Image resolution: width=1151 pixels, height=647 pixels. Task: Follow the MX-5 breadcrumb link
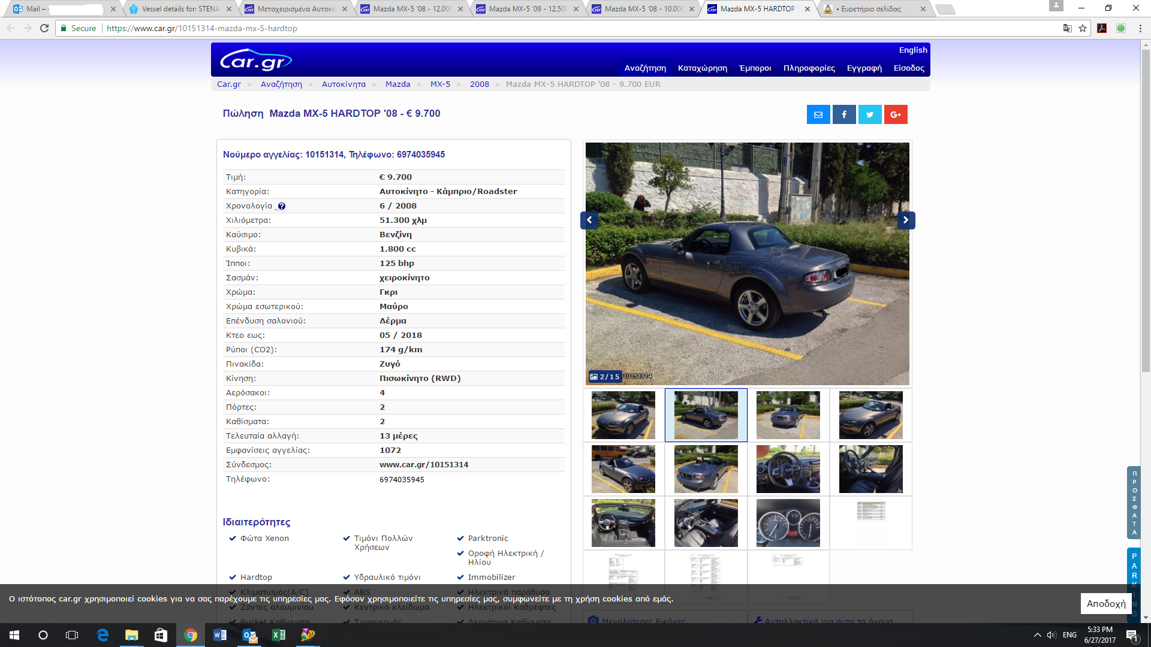coord(440,84)
